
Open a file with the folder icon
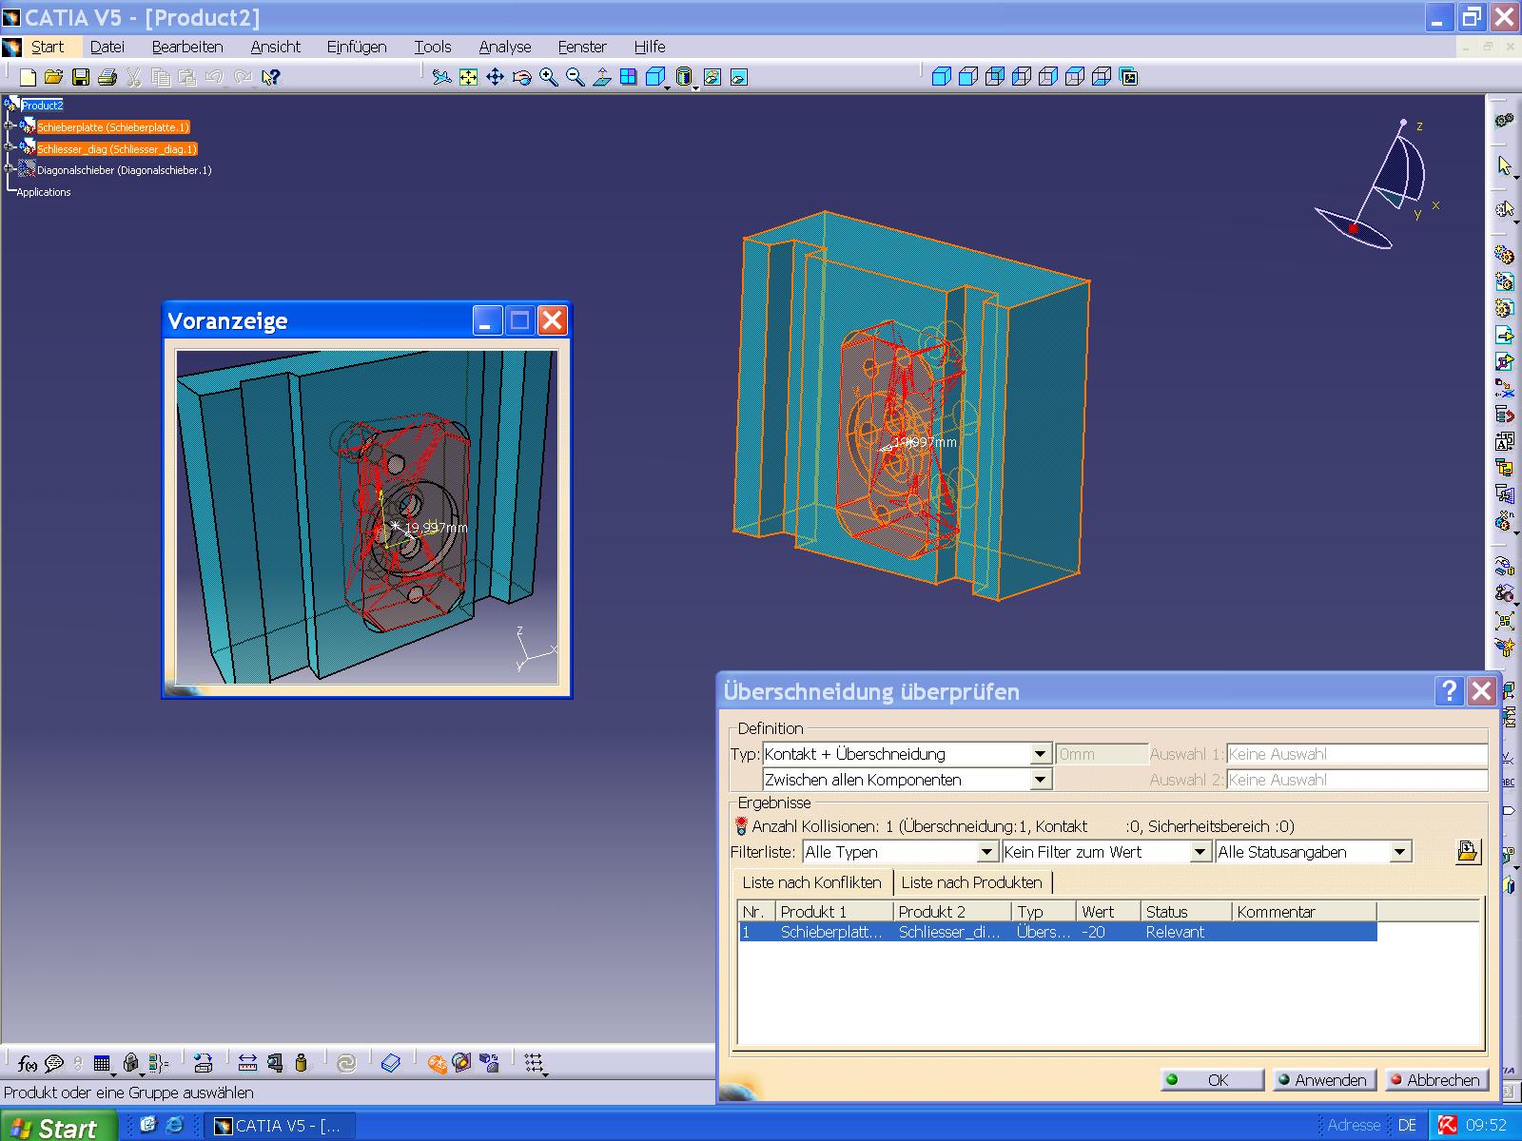click(x=54, y=77)
